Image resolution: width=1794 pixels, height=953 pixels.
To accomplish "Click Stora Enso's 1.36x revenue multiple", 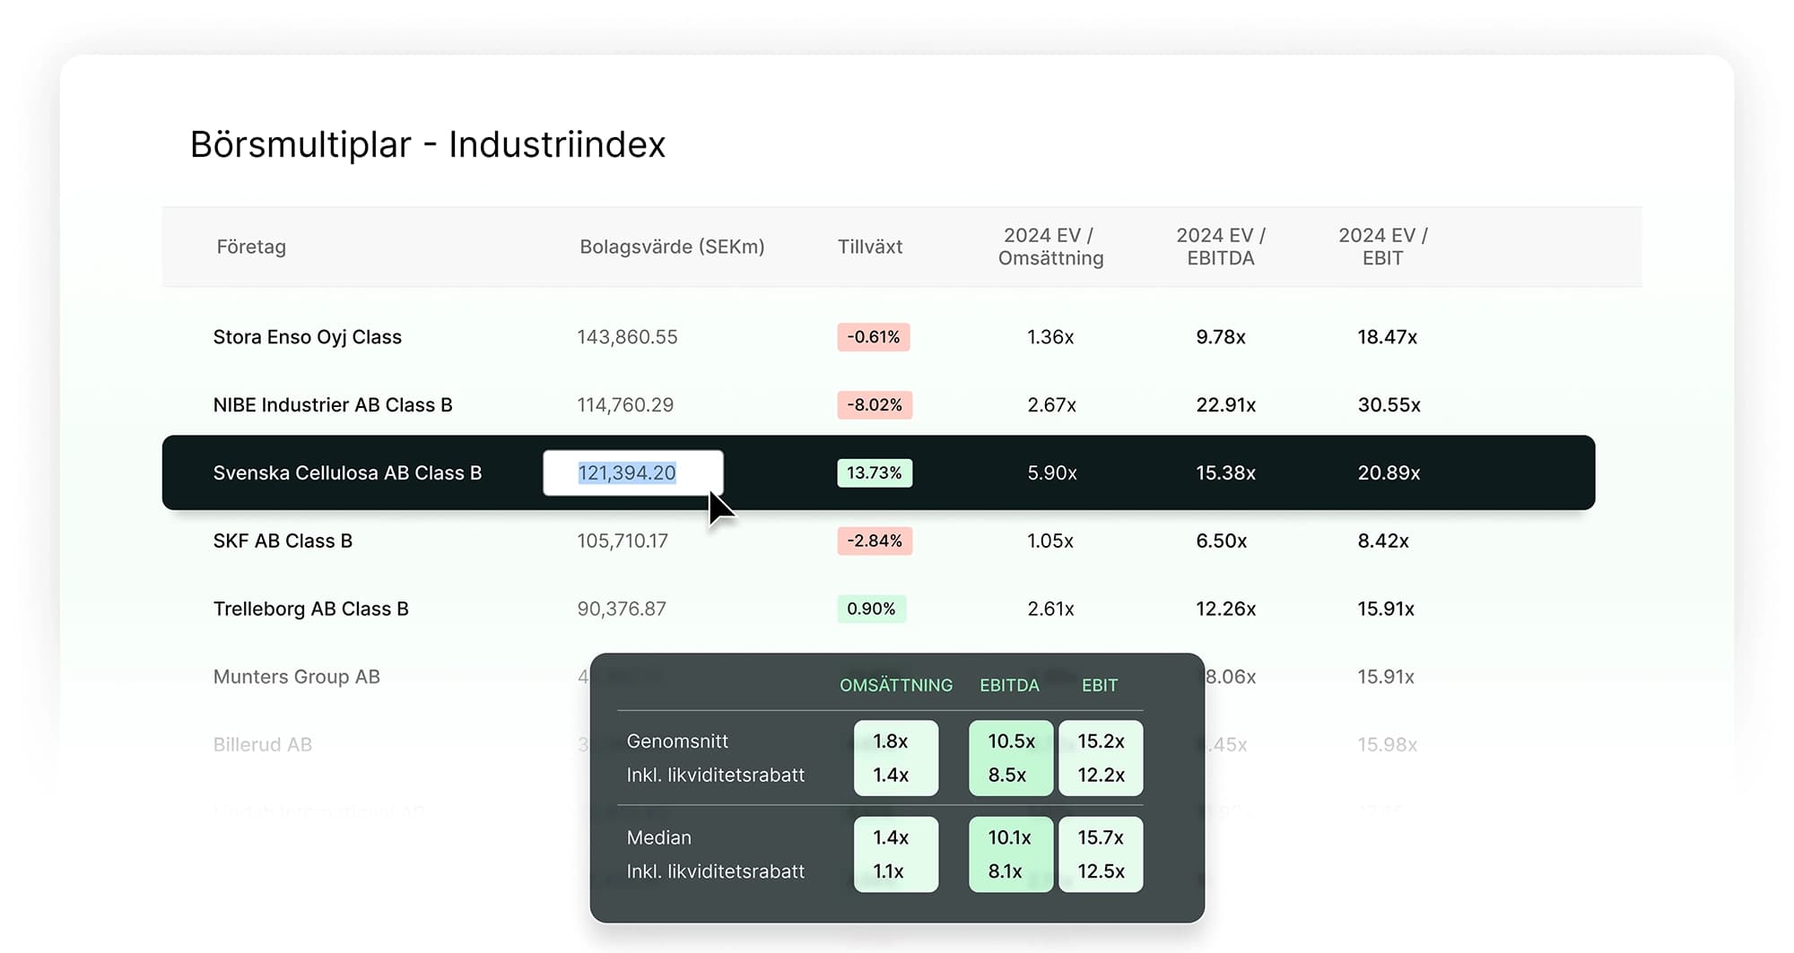I will [1050, 337].
